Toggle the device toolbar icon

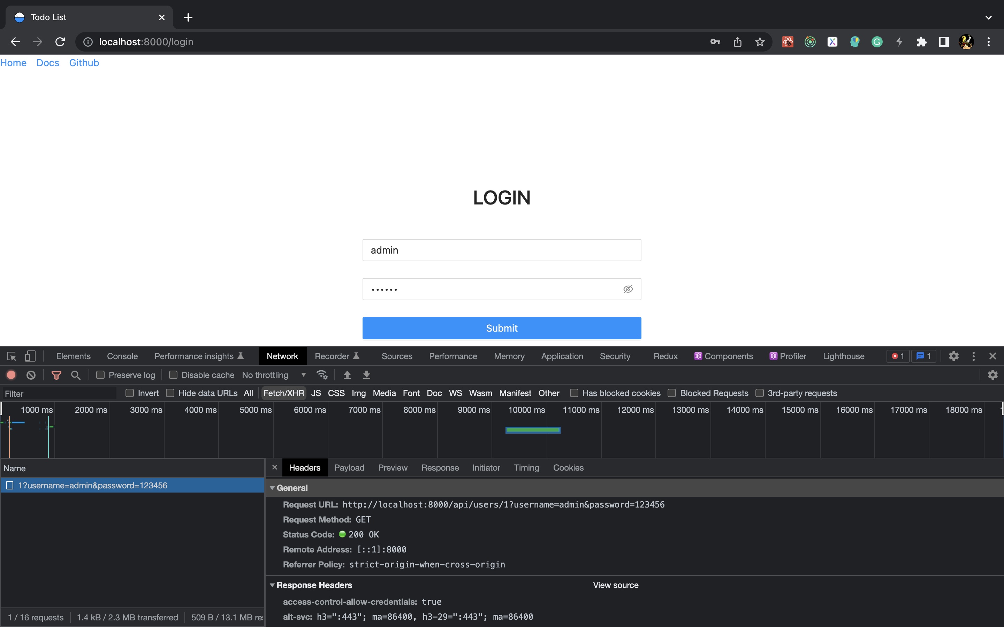pos(30,356)
